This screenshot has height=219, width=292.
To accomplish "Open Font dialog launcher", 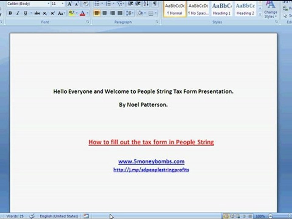I will [x=88, y=22].
